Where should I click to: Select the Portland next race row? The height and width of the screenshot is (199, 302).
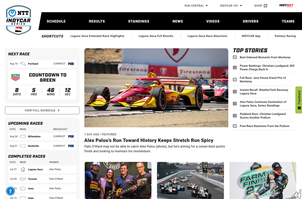click(42, 64)
